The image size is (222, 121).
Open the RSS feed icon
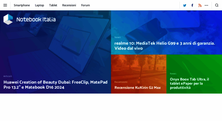pyautogui.click(x=200, y=5)
